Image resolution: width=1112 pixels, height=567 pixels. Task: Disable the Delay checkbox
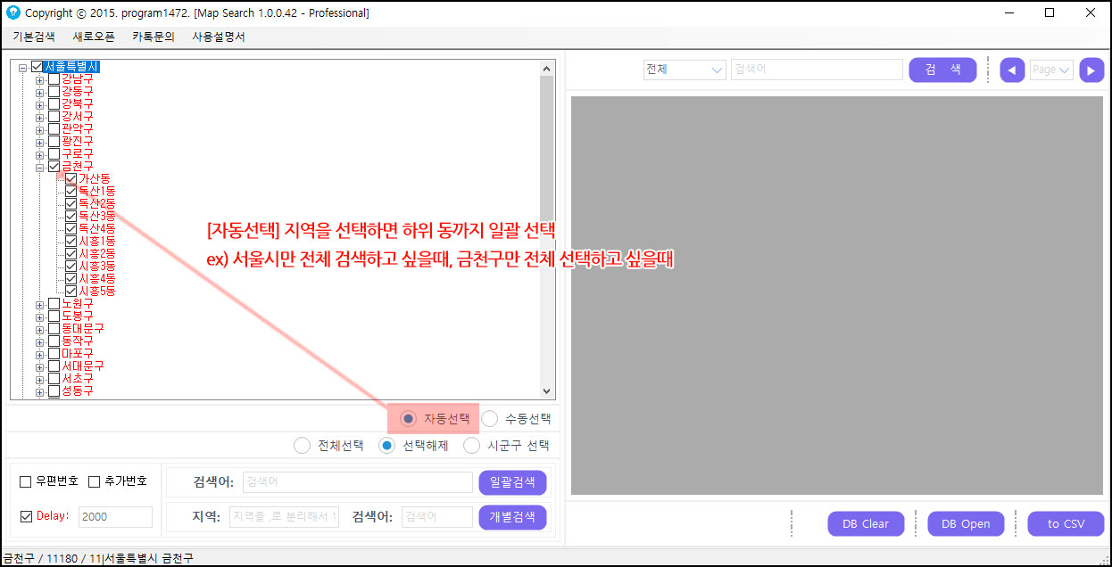point(26,516)
